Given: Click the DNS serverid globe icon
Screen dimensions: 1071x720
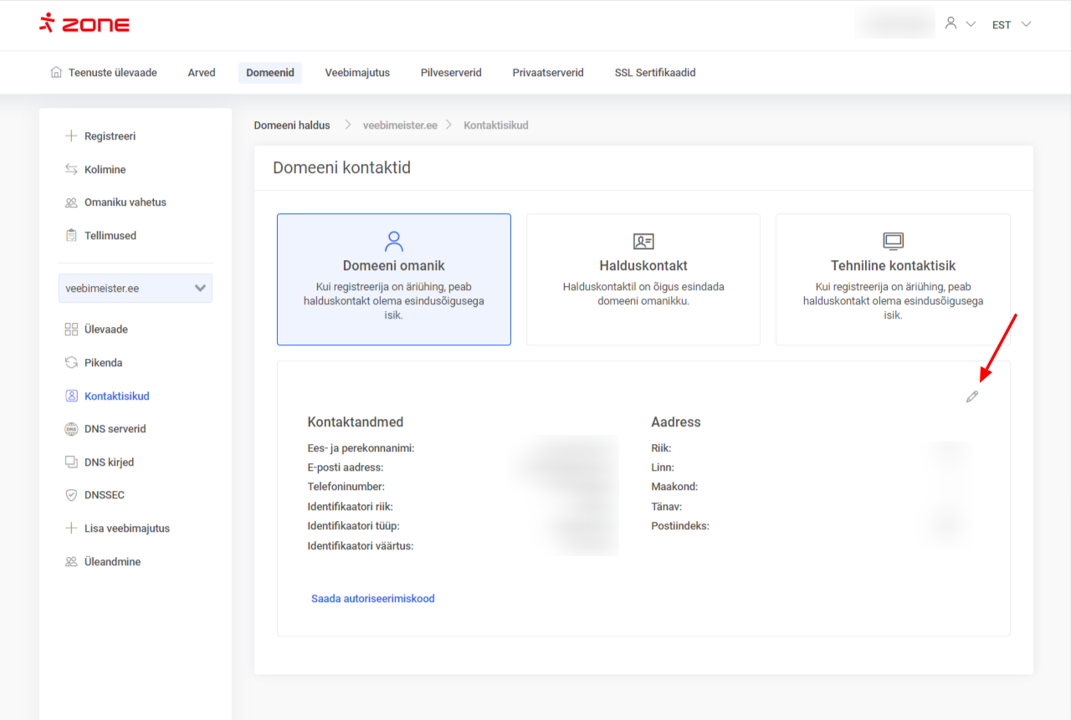Looking at the screenshot, I should coord(71,429).
